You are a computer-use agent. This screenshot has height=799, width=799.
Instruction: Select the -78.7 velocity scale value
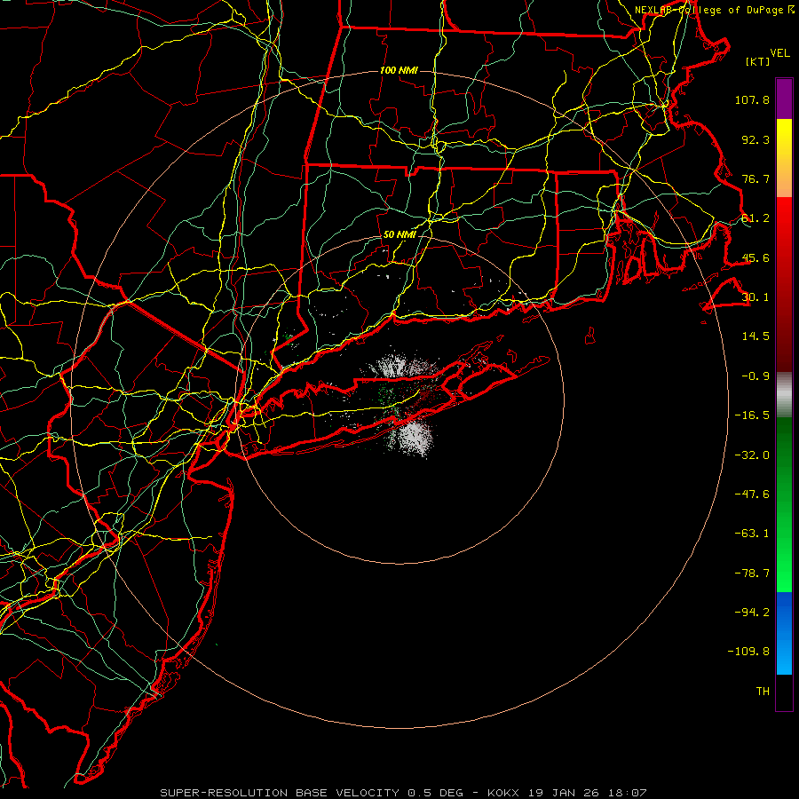(x=752, y=574)
